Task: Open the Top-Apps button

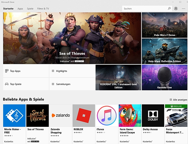Action: pos(26,71)
